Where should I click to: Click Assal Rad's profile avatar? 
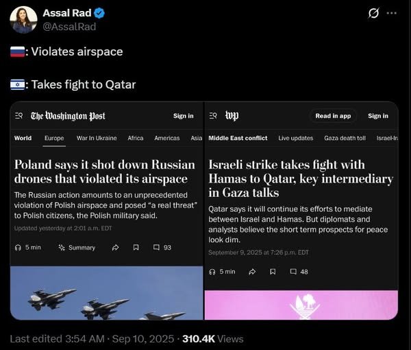coord(23,19)
